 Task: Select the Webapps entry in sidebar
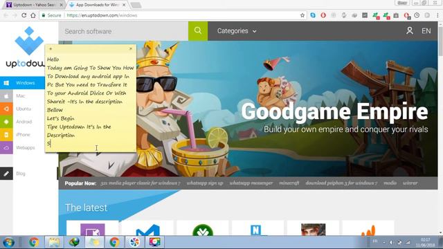pyautogui.click(x=26, y=147)
